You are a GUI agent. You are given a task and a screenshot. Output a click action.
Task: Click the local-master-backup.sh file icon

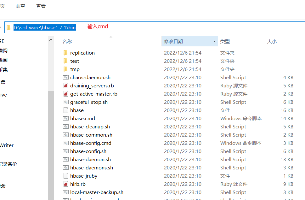(x=66, y=192)
